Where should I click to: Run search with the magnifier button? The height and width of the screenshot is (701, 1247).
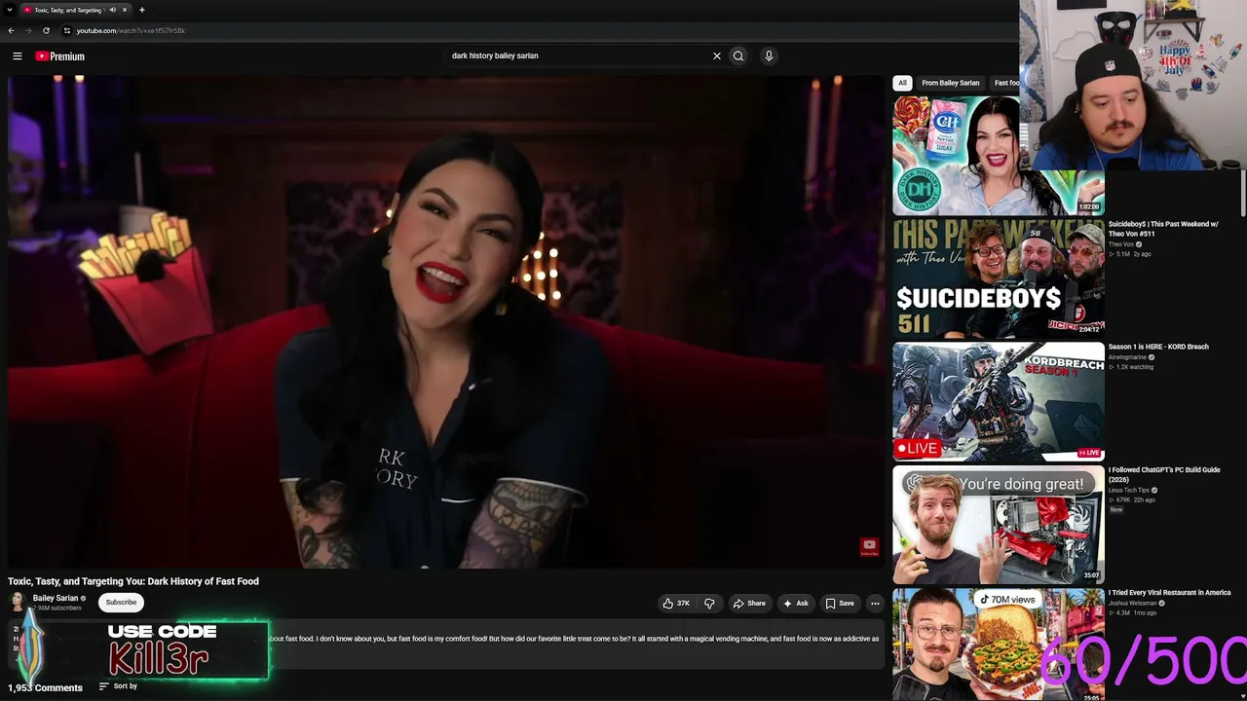click(x=738, y=55)
